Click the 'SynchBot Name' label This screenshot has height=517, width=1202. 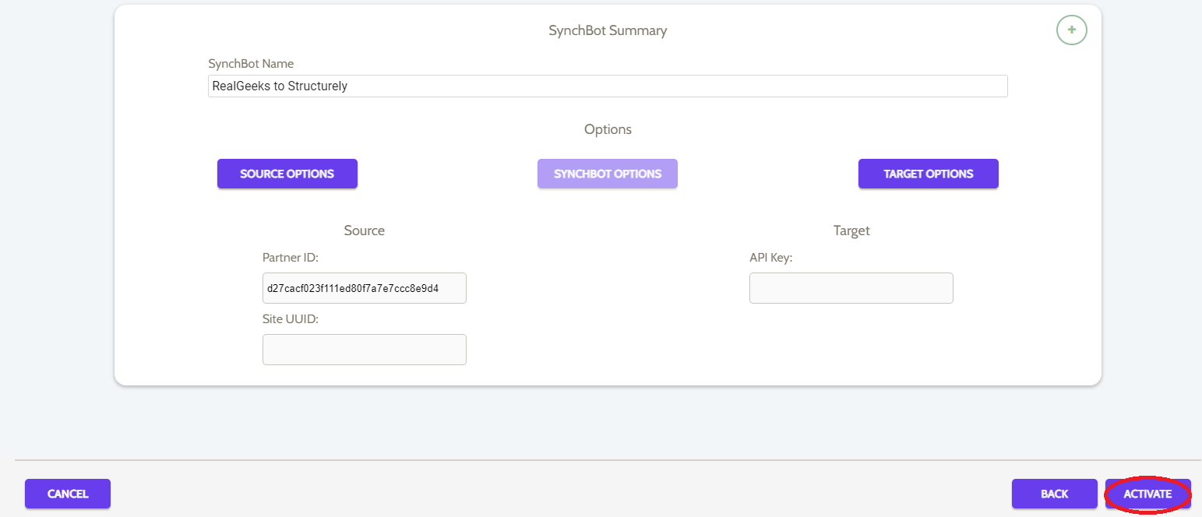pyautogui.click(x=251, y=64)
